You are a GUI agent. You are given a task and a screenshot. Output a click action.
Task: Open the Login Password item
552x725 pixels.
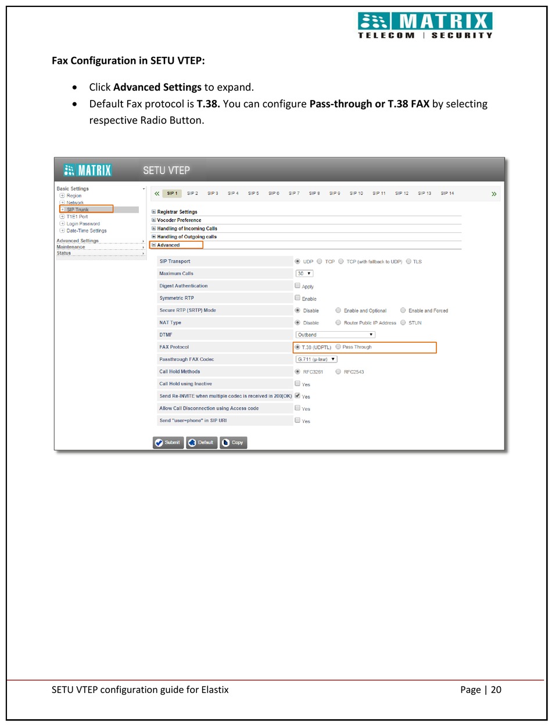click(83, 224)
